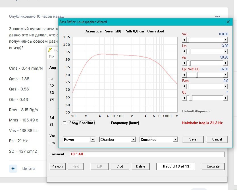Click the Path slider left arrow
The height and width of the screenshot is (190, 237).
point(184,86)
